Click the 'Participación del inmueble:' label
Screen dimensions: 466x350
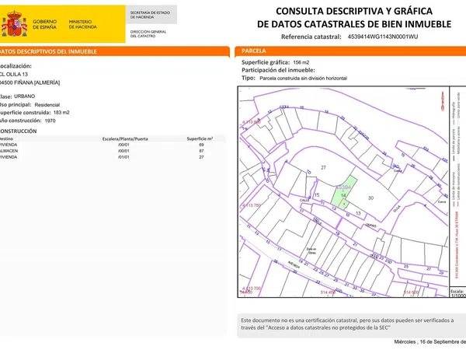click(x=278, y=70)
